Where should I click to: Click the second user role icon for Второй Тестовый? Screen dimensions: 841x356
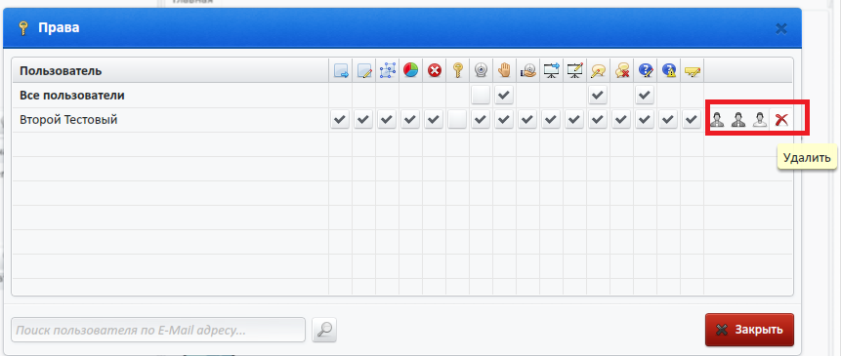pyautogui.click(x=738, y=119)
